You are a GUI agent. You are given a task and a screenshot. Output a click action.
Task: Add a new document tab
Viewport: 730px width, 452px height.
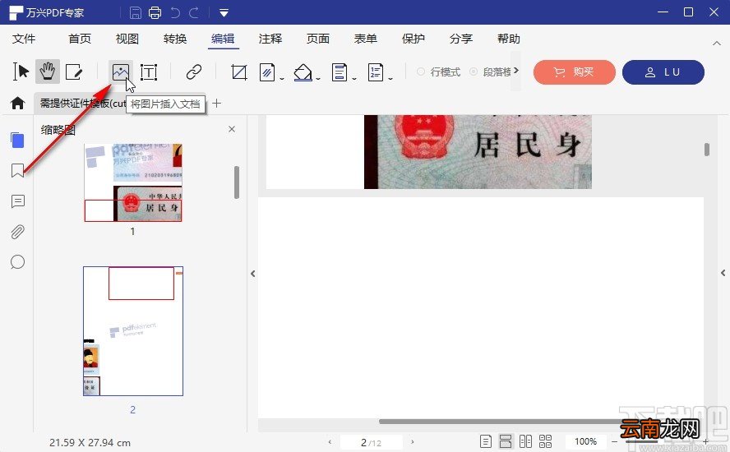click(x=216, y=104)
